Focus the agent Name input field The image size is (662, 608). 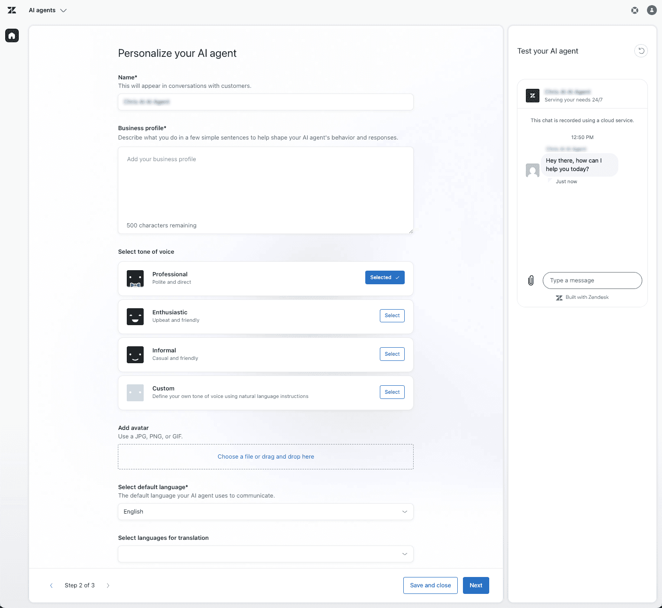pyautogui.click(x=266, y=102)
